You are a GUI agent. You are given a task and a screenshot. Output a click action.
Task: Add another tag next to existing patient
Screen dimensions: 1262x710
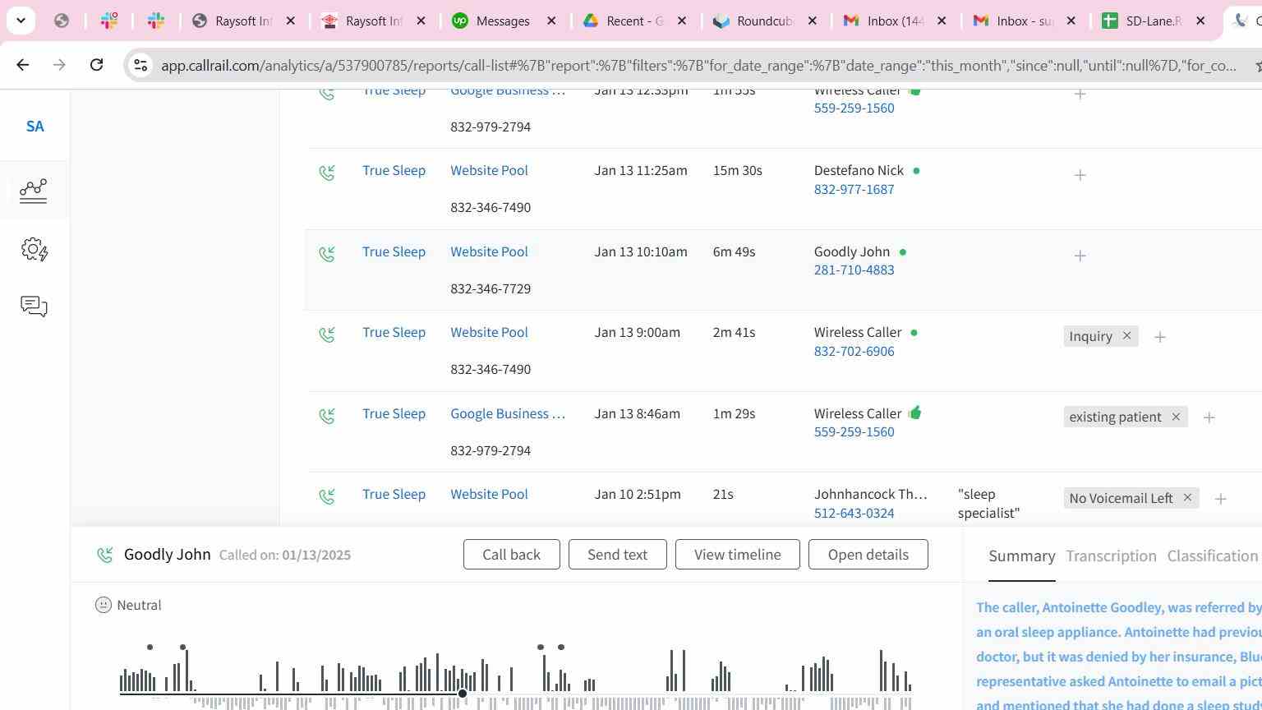[x=1209, y=417]
